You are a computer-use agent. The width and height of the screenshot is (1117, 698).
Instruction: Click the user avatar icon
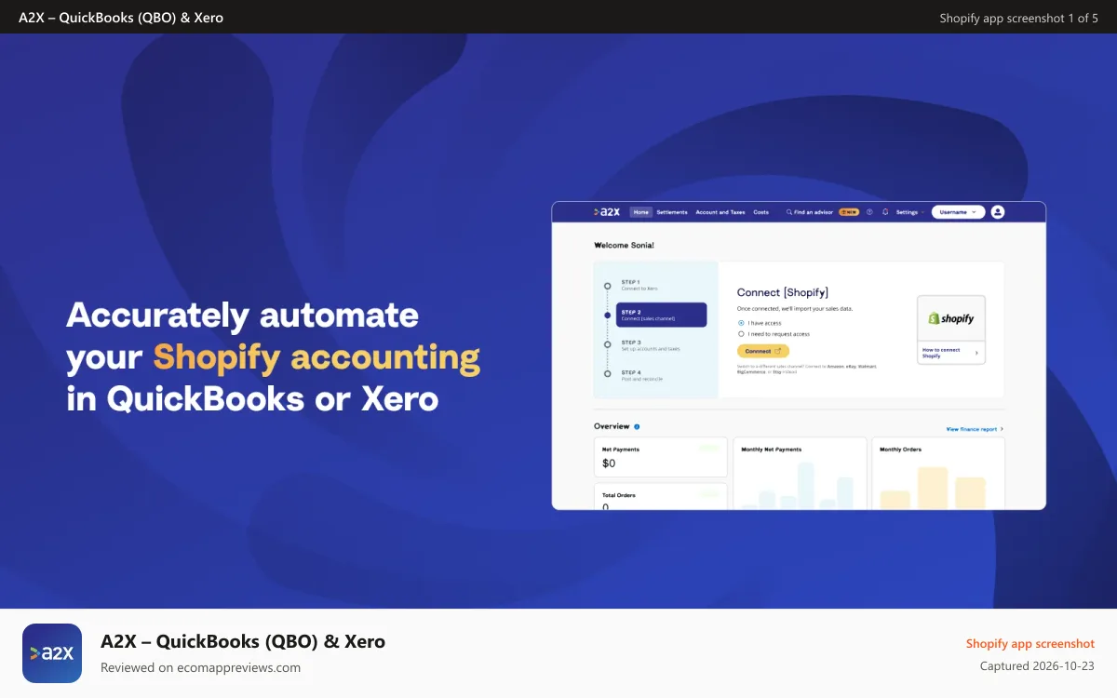click(x=998, y=212)
